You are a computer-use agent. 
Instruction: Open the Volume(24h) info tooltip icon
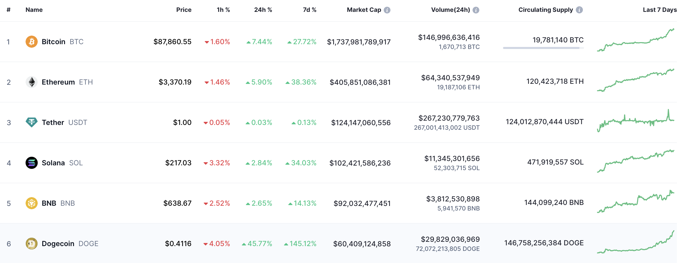476,10
